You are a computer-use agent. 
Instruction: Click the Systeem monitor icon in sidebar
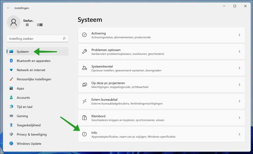pyautogui.click(x=11, y=52)
